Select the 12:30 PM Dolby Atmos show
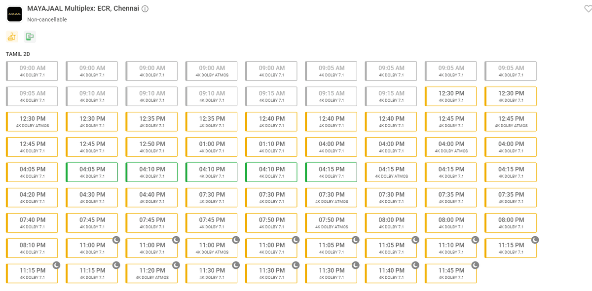Image resolution: width=592 pixels, height=291 pixels. [x=32, y=122]
